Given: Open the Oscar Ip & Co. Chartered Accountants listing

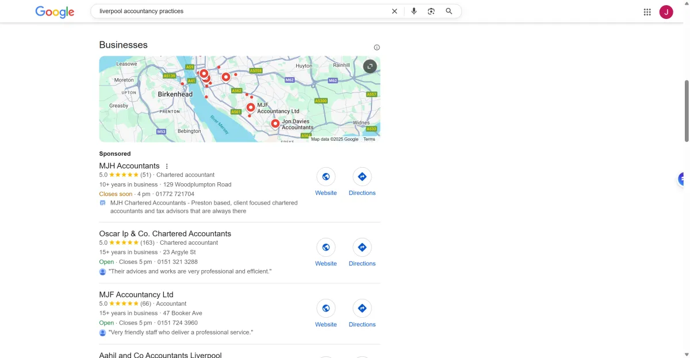Looking at the screenshot, I should click(x=165, y=234).
